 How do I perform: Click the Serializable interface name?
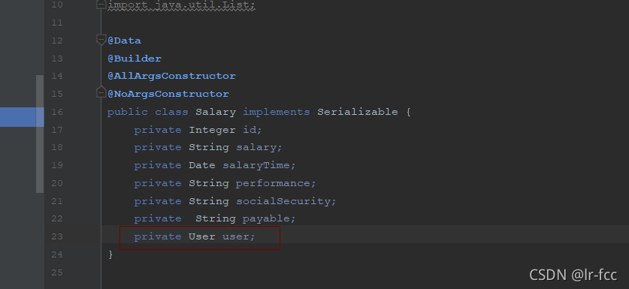[358, 112]
